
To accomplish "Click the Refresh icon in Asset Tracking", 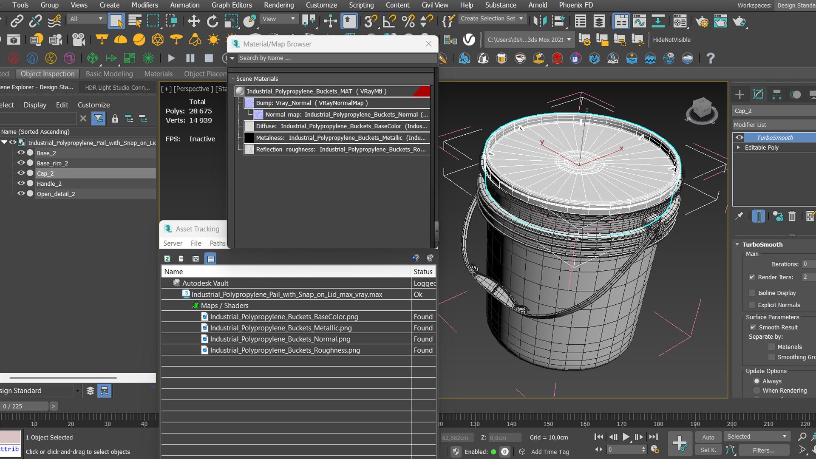I will [x=167, y=258].
